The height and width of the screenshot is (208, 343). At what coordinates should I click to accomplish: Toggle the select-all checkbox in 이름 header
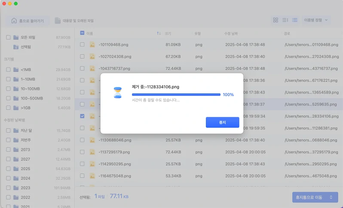point(82,33)
